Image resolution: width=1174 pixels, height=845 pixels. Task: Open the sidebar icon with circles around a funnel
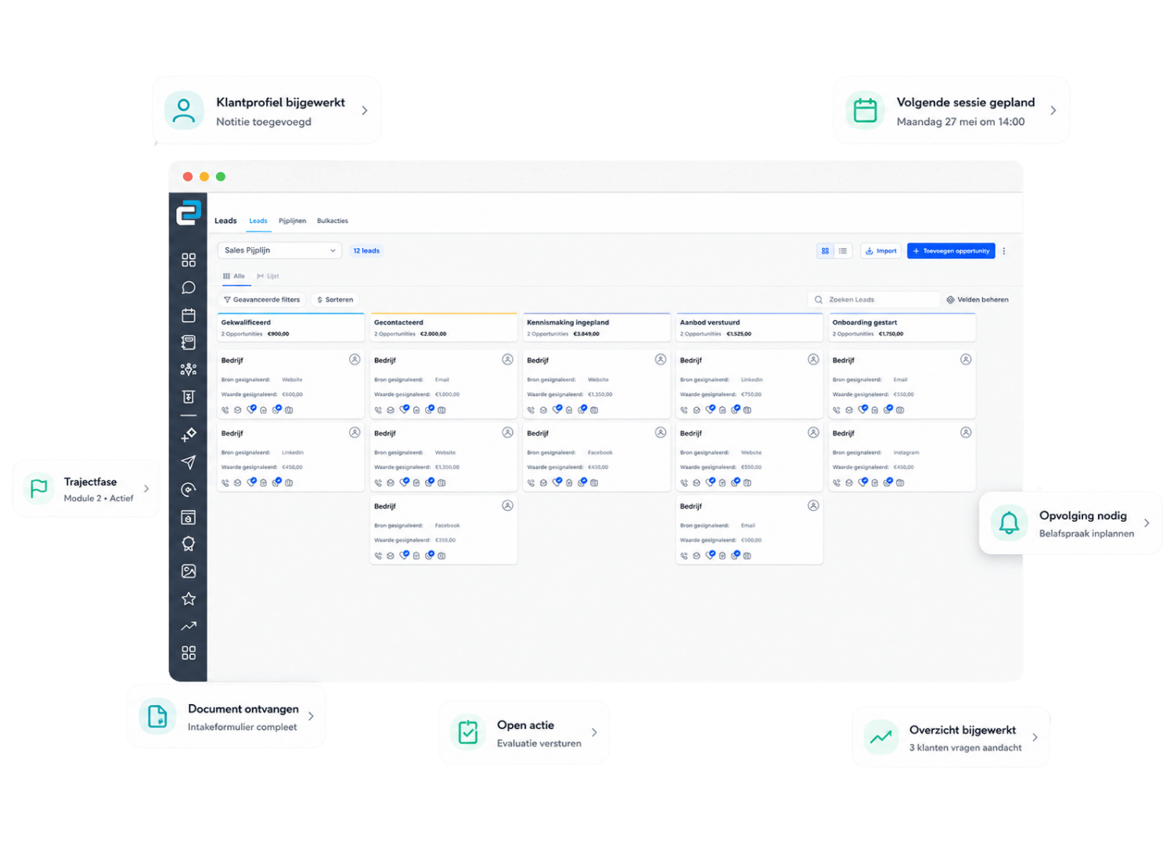click(x=189, y=369)
